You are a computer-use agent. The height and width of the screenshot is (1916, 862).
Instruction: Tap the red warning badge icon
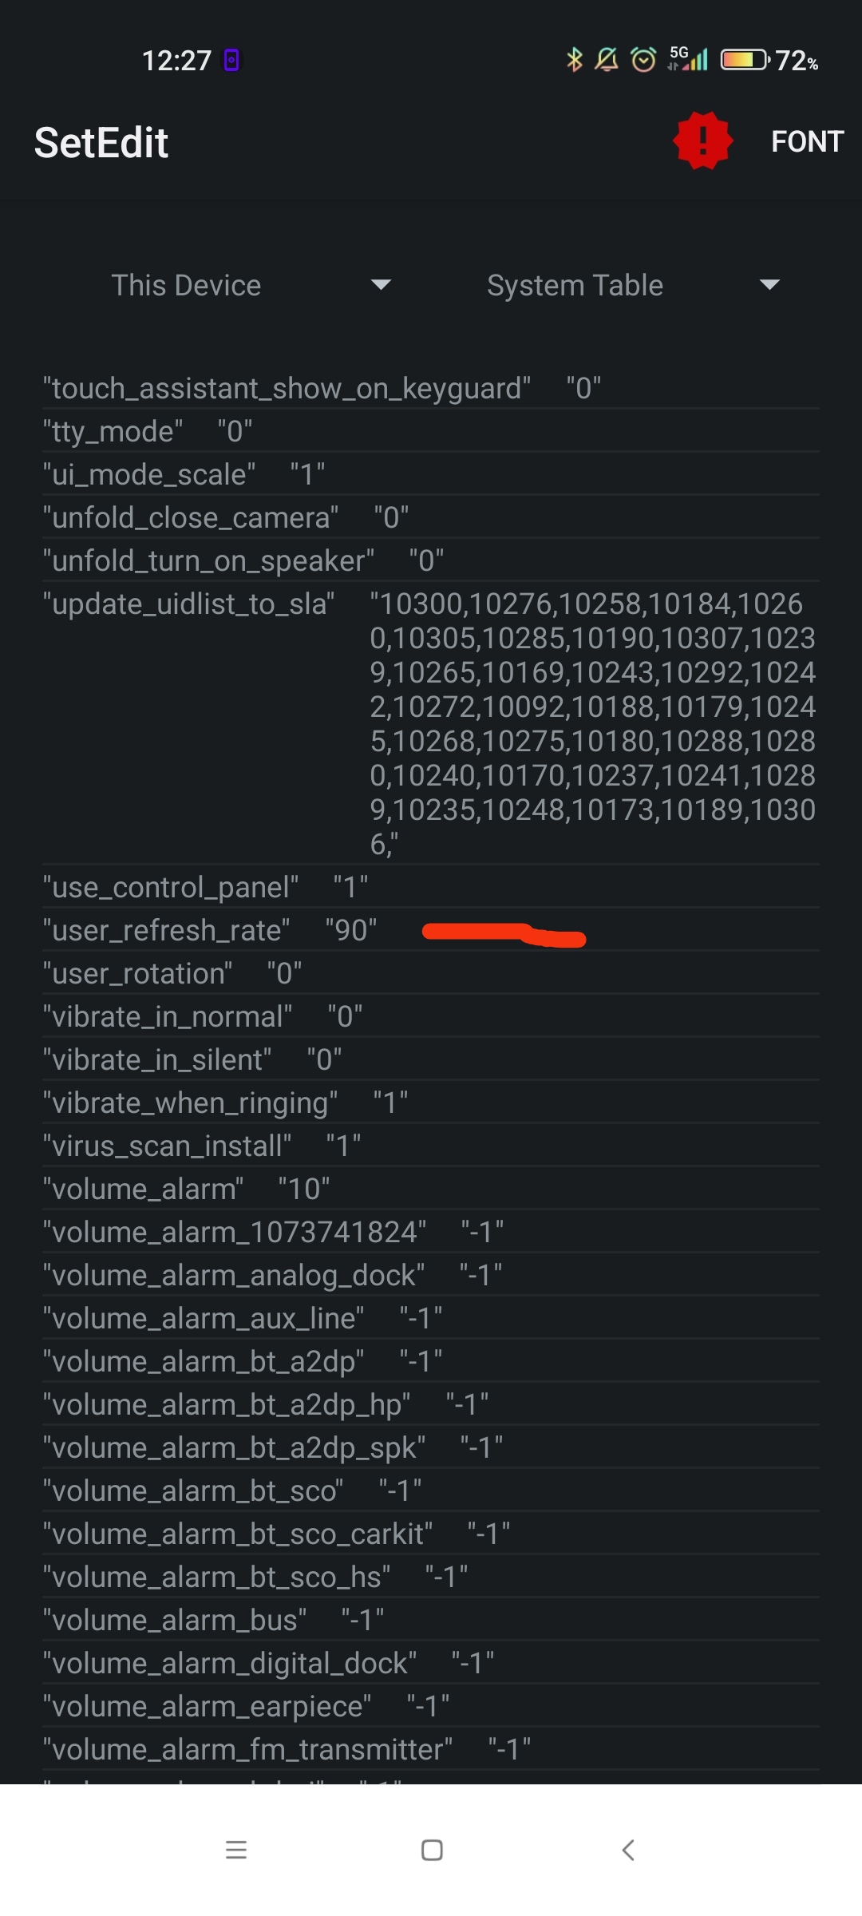click(x=702, y=141)
